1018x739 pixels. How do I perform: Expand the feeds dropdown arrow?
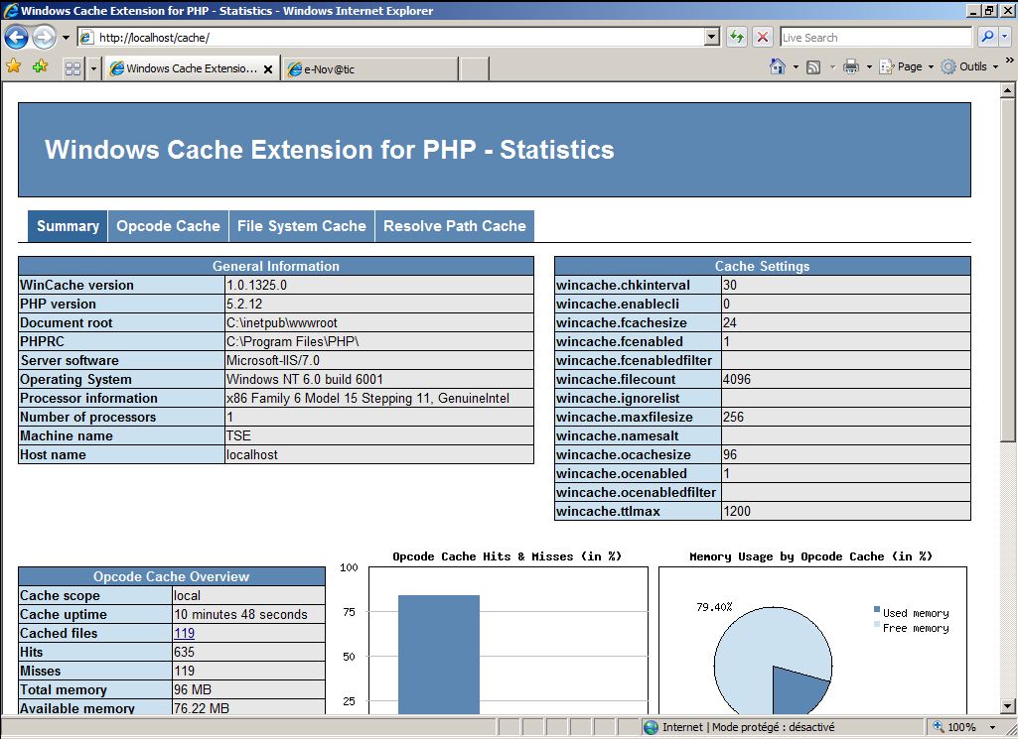[832, 66]
